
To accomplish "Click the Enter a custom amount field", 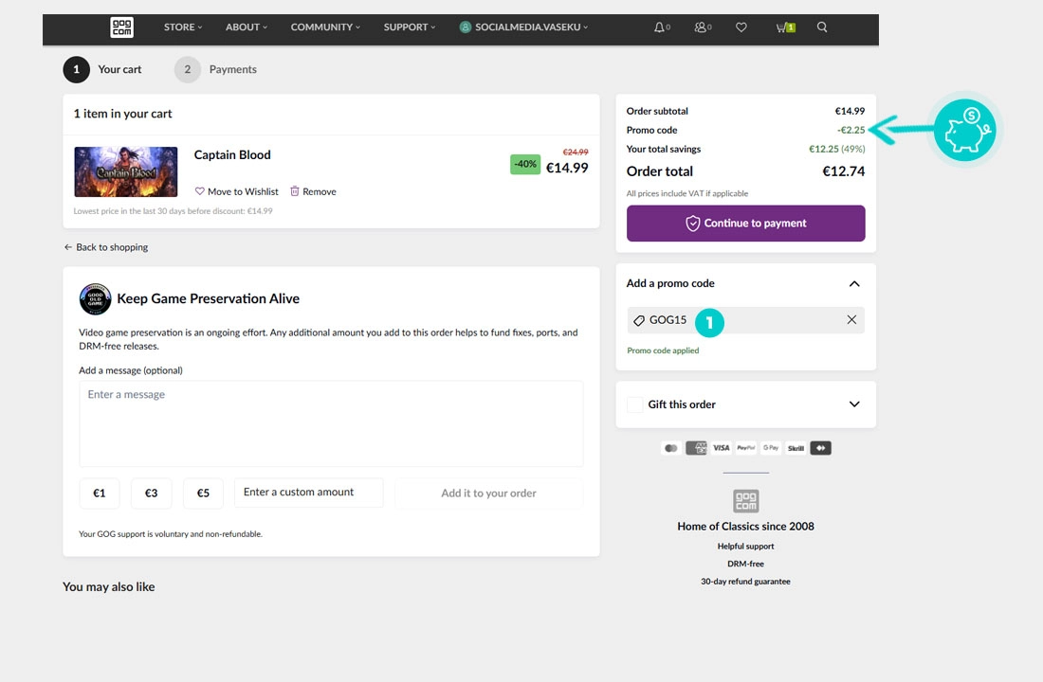I will pyautogui.click(x=308, y=493).
